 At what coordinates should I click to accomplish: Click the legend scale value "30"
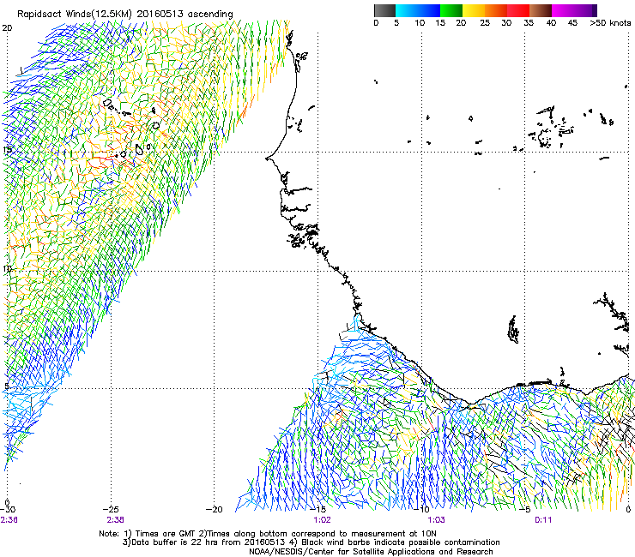coord(506,23)
